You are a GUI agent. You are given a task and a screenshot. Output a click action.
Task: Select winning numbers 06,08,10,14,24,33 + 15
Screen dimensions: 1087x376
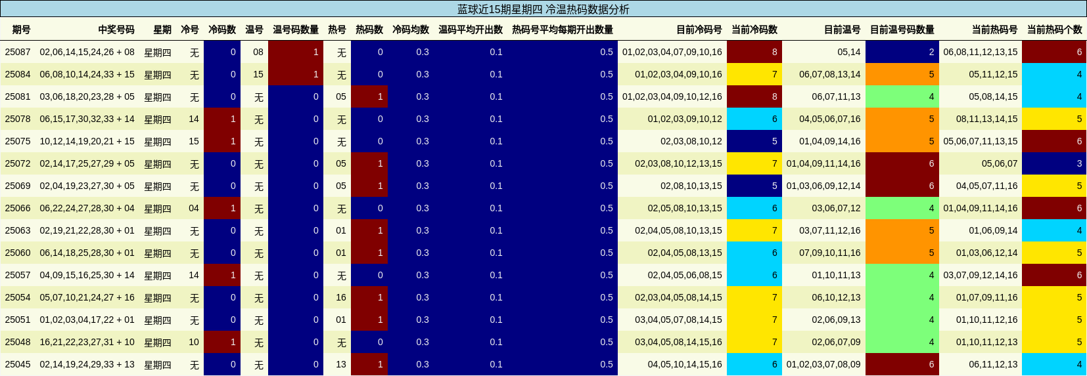87,74
